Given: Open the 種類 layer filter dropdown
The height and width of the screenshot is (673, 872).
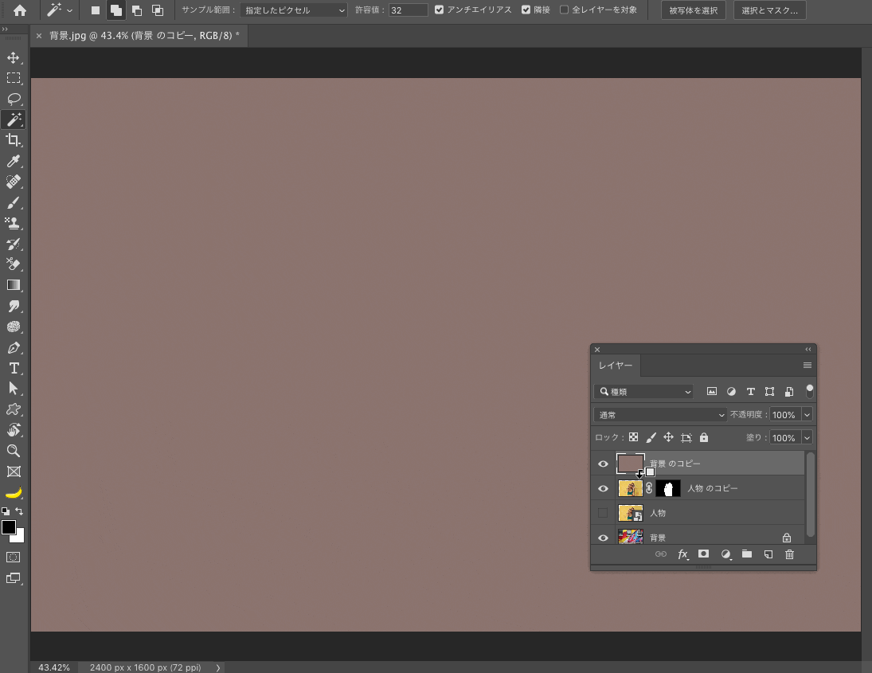Looking at the screenshot, I should [643, 392].
